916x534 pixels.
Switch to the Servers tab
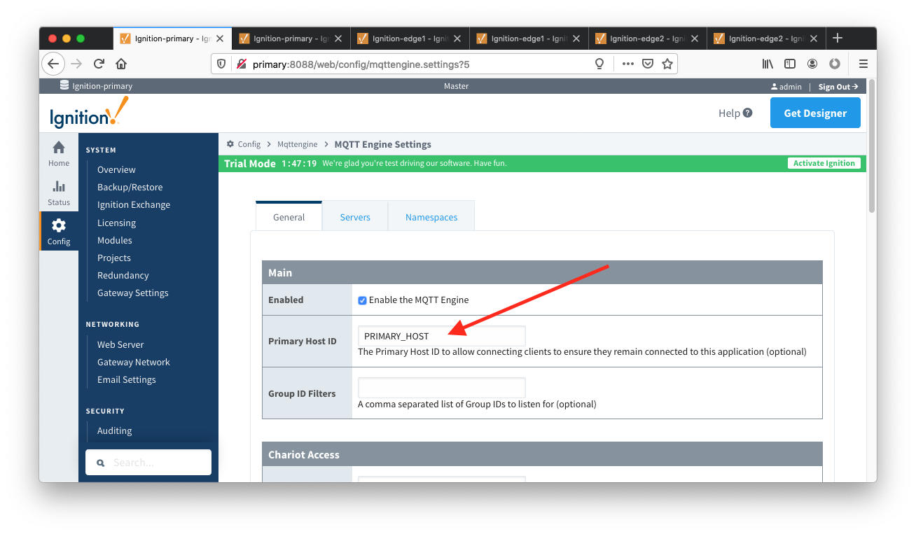[355, 217]
